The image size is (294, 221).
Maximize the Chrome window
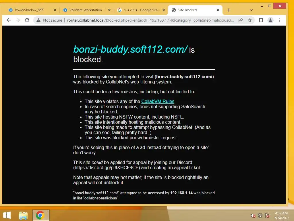click(270, 6)
